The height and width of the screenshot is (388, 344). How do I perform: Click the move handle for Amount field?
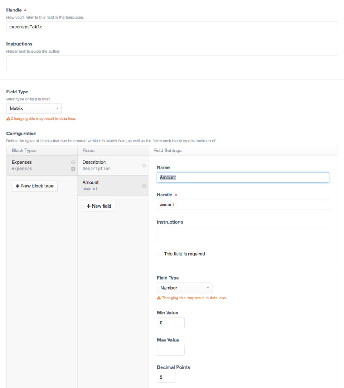coord(144,186)
